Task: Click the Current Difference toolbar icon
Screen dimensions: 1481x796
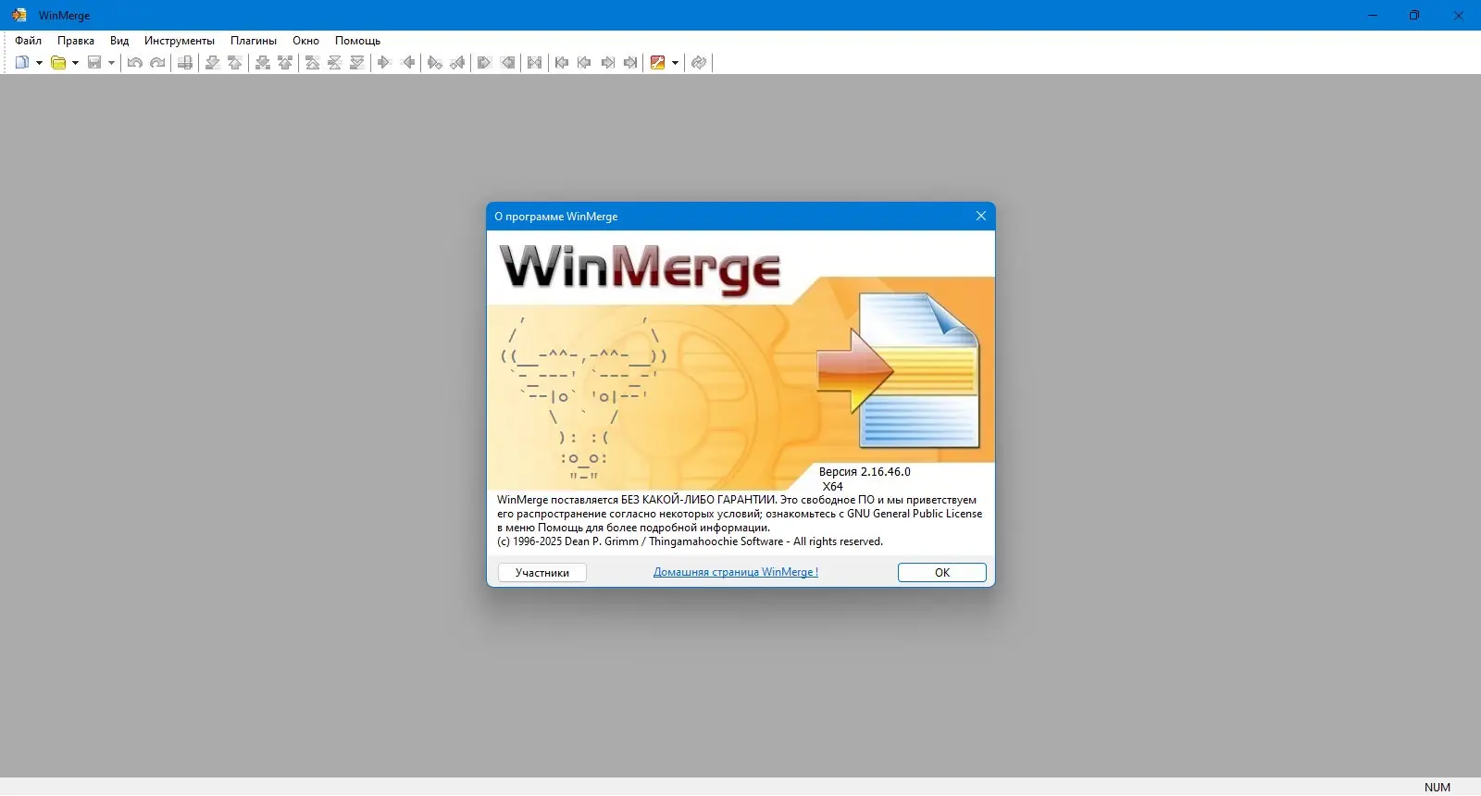Action: click(x=335, y=63)
